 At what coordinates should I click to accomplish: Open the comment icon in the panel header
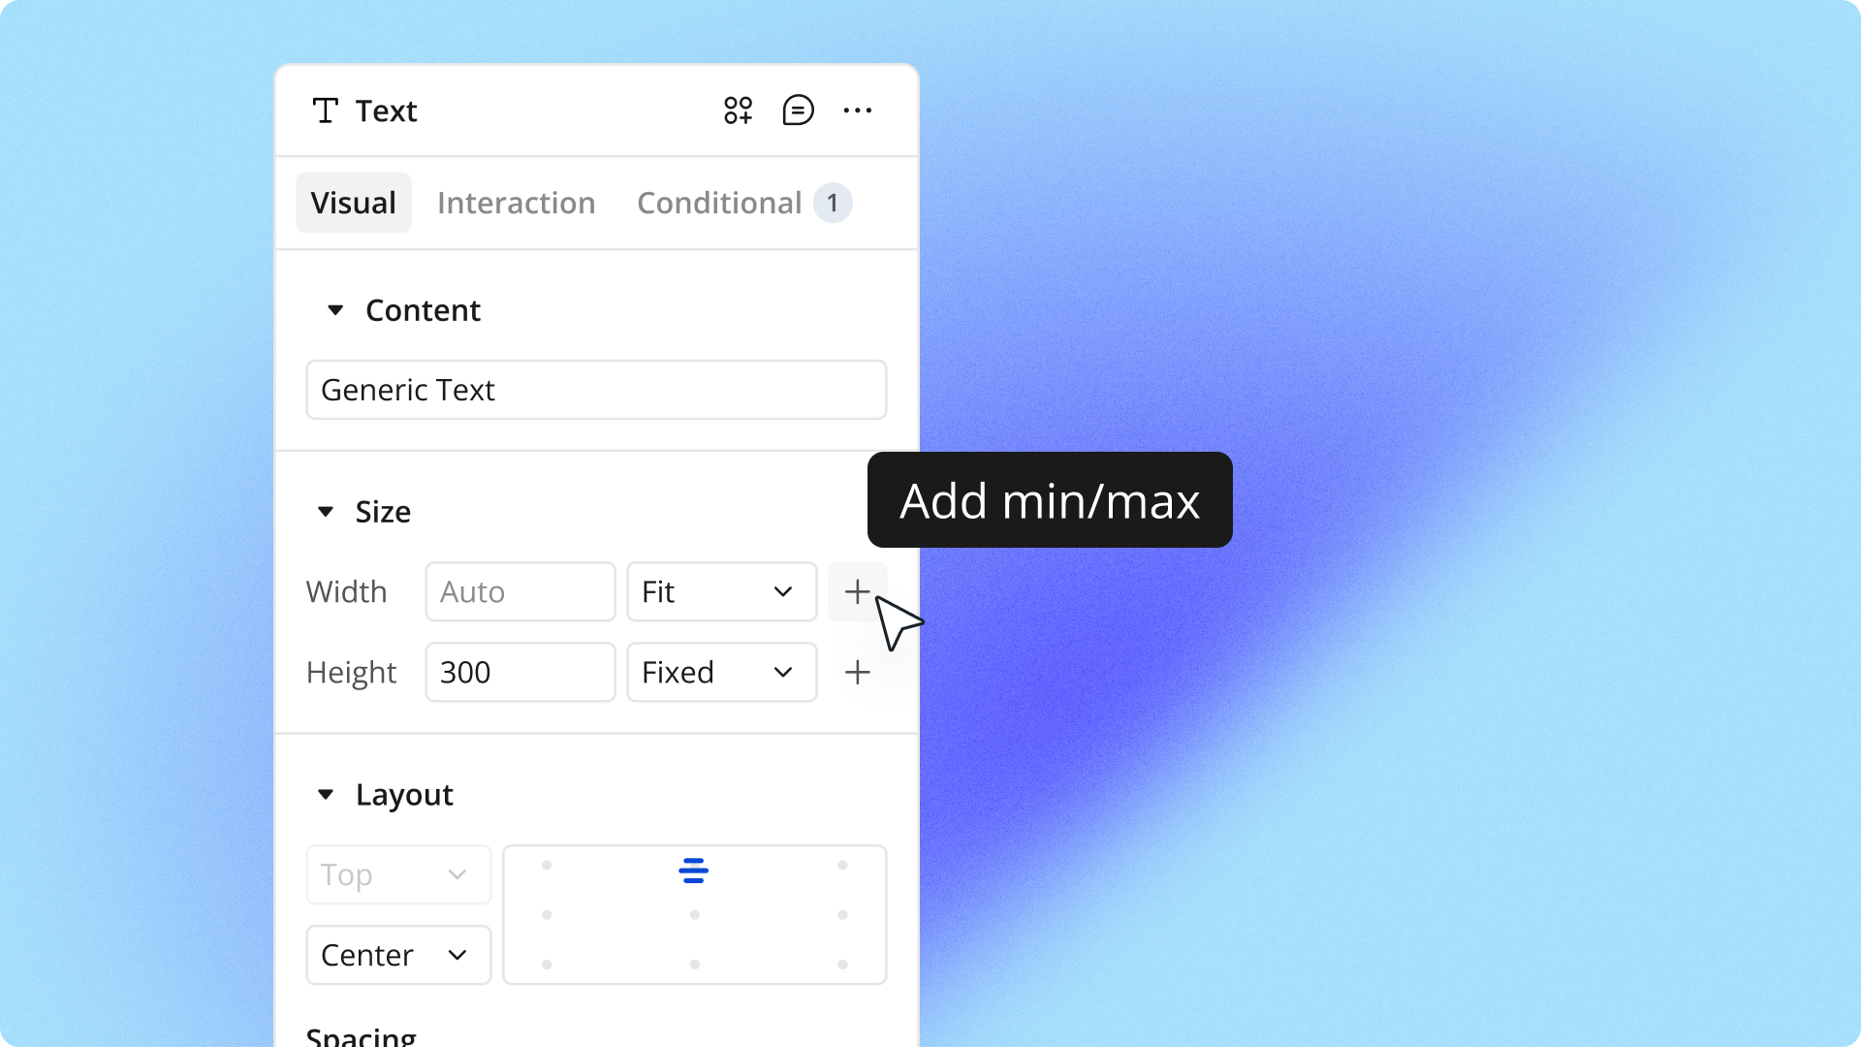coord(798,110)
